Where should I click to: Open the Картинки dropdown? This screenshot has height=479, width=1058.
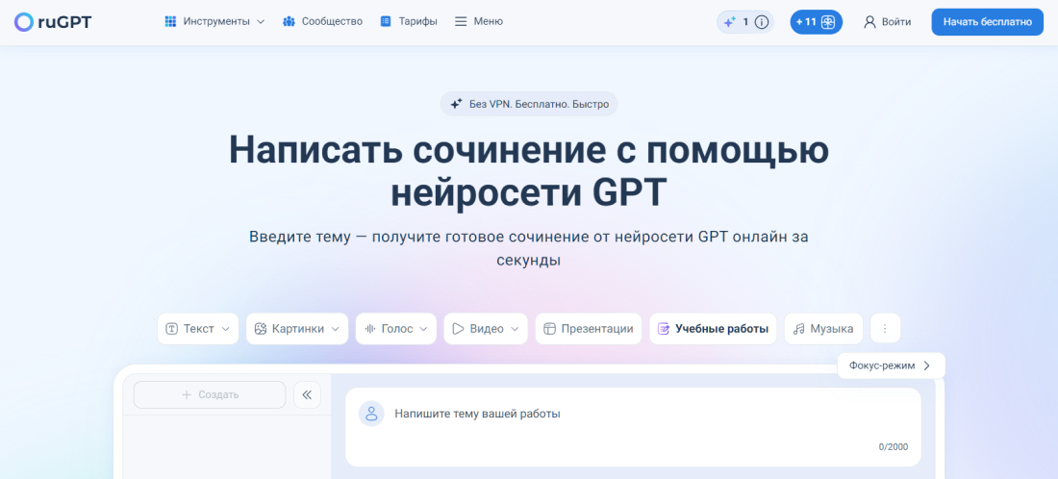[x=299, y=329]
